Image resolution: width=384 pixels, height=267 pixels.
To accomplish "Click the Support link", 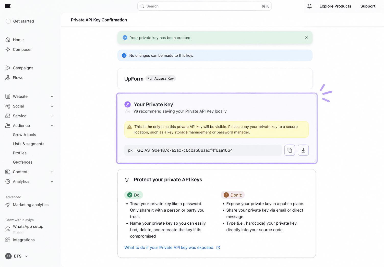I will pyautogui.click(x=368, y=6).
